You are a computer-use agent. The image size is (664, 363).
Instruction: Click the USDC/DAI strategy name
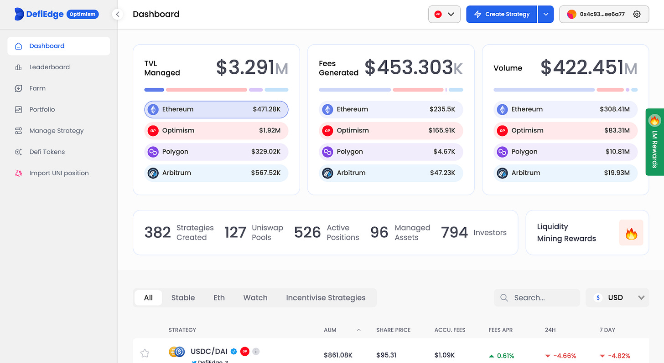209,352
